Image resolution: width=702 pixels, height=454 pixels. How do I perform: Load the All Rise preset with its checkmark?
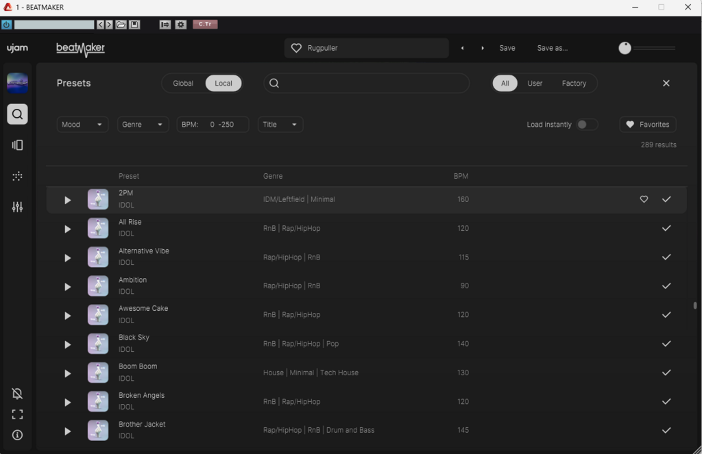coord(666,228)
